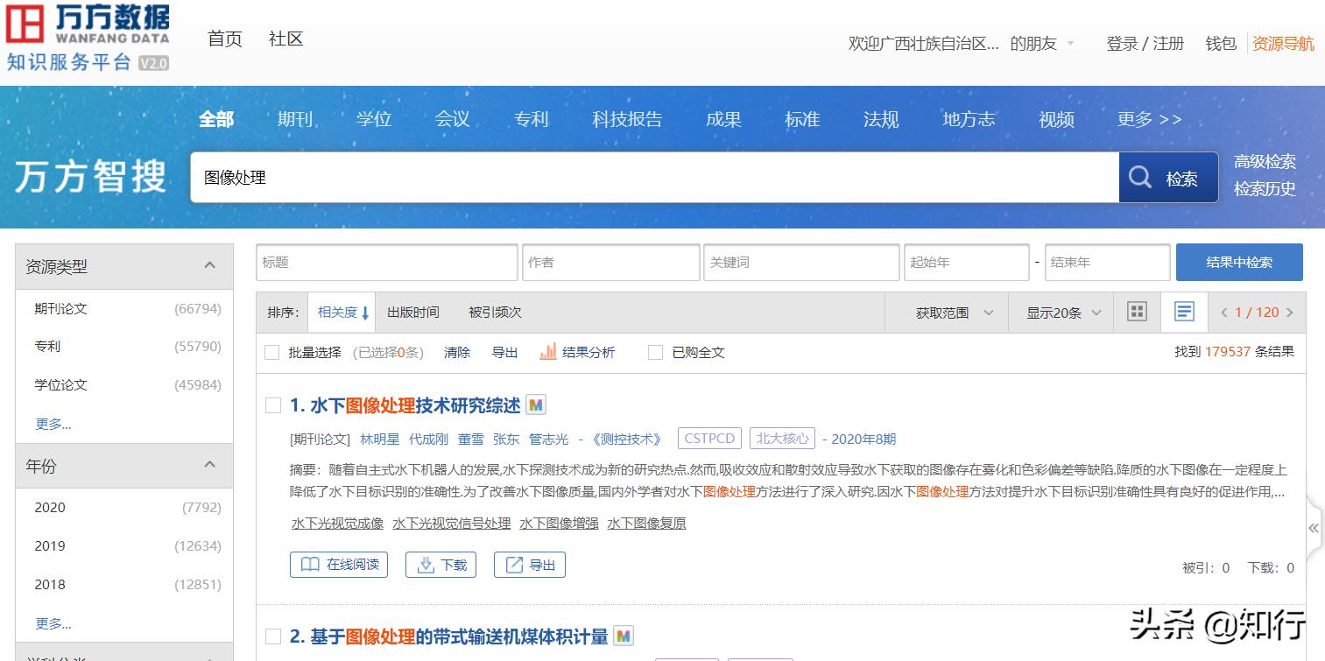Screen dimensions: 1325x661
Task: Open the 社区 menu item
Action: point(285,39)
